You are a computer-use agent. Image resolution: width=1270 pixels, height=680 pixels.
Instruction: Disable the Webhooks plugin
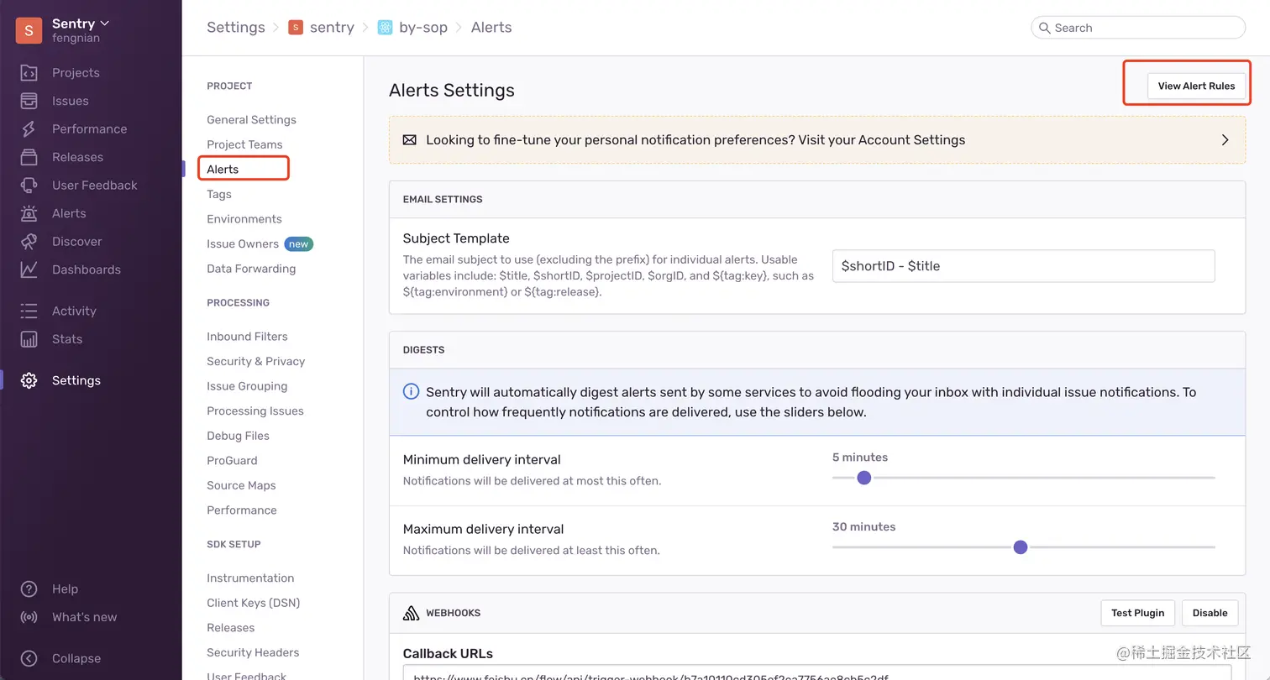[1210, 613]
